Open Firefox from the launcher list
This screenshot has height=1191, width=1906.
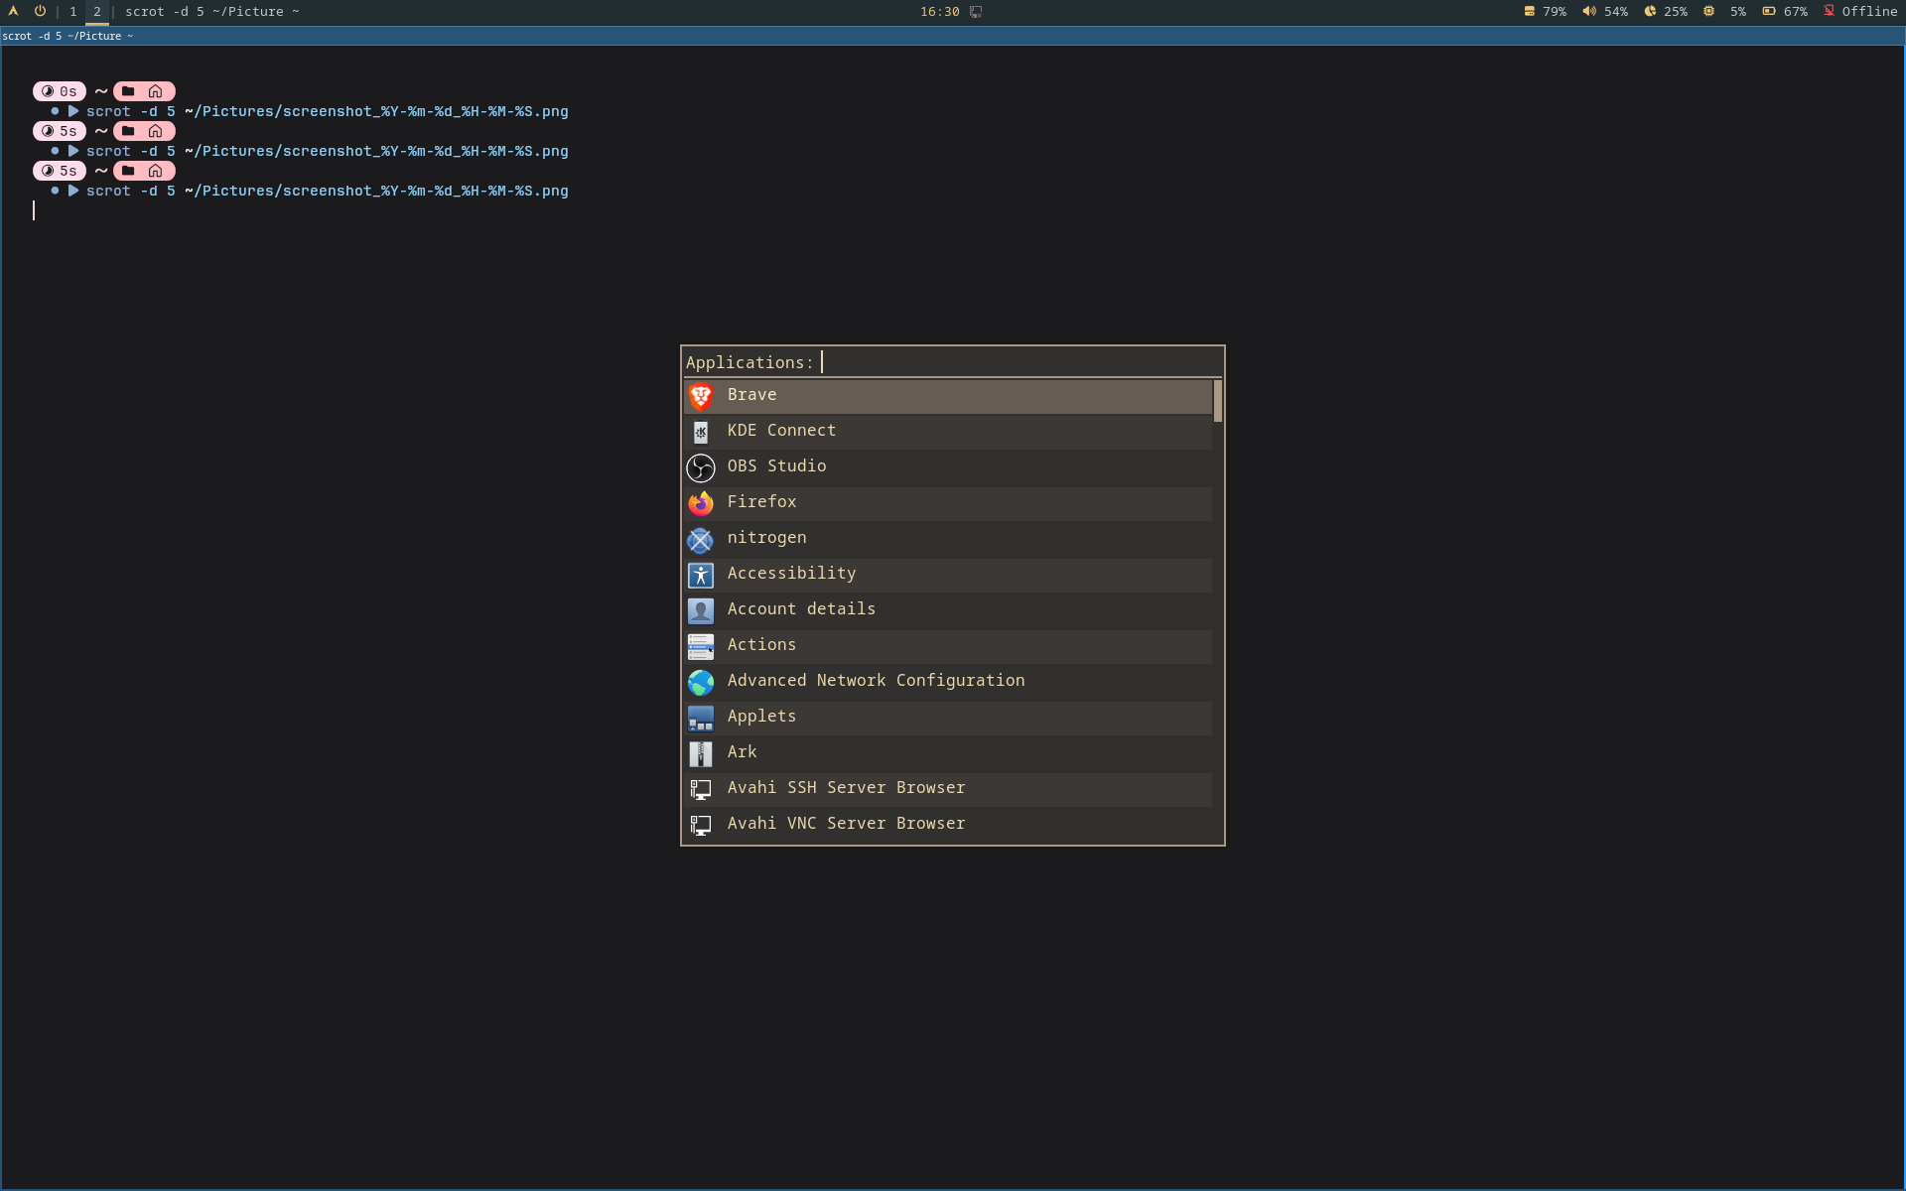click(x=948, y=503)
